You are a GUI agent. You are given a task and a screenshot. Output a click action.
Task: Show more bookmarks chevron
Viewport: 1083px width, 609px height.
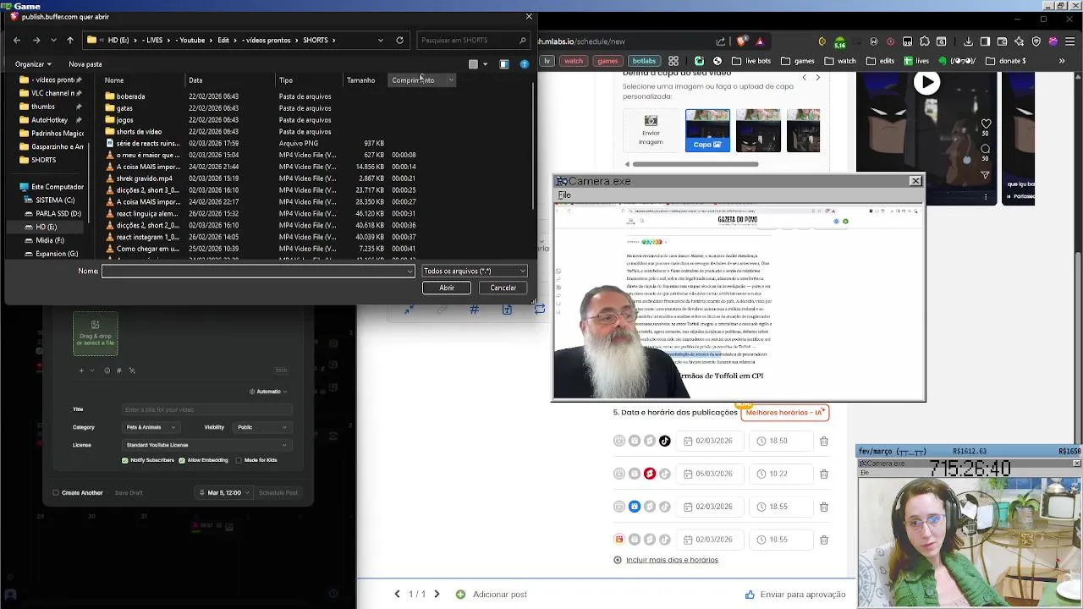tap(1062, 61)
